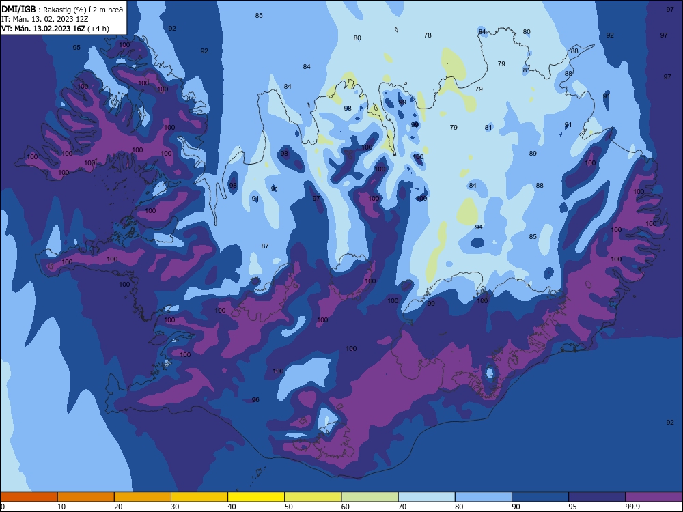Image resolution: width=683 pixels, height=512 pixels.
Task: Select the navy 95–99.9 legend color band
Action: pyautogui.click(x=597, y=497)
